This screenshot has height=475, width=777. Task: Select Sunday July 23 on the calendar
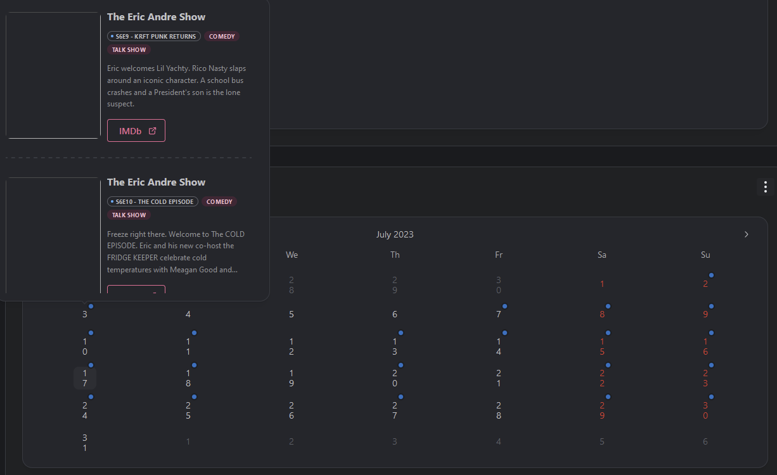pyautogui.click(x=705, y=378)
